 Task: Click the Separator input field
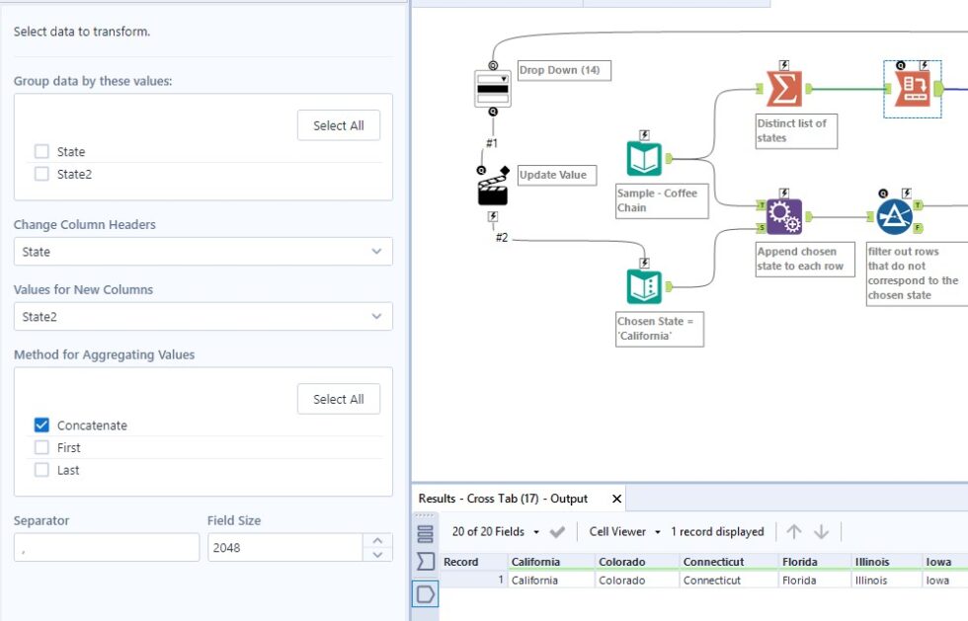tap(107, 547)
